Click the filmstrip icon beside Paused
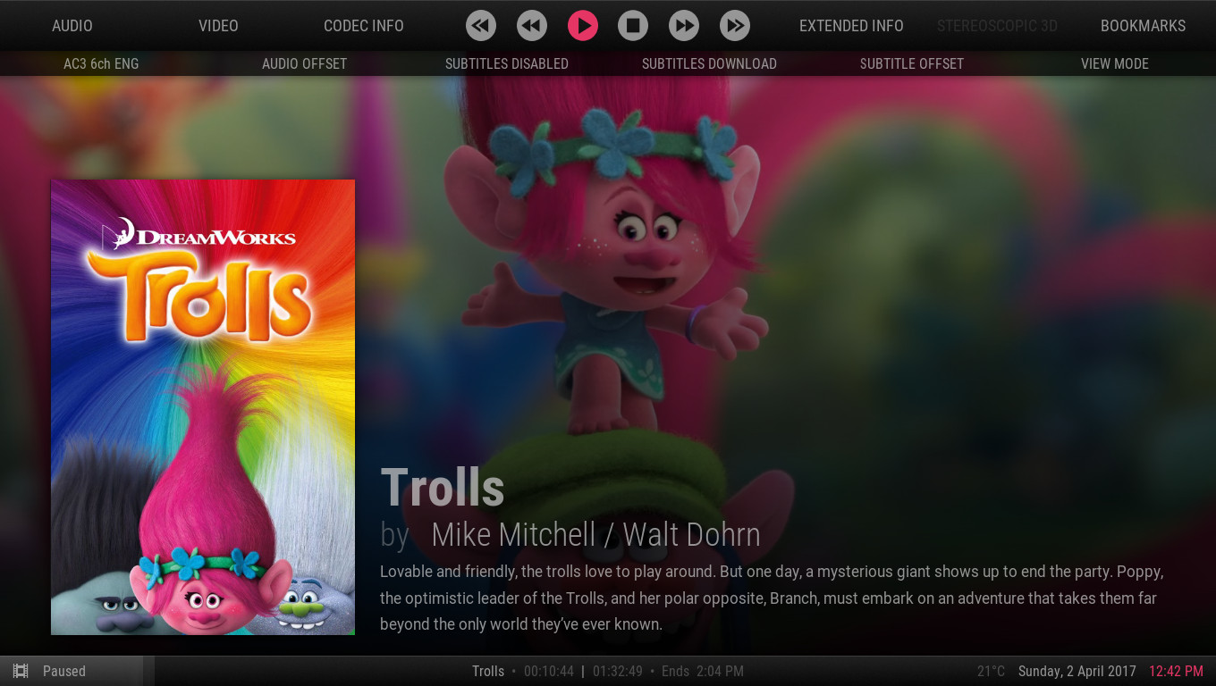 (x=21, y=671)
